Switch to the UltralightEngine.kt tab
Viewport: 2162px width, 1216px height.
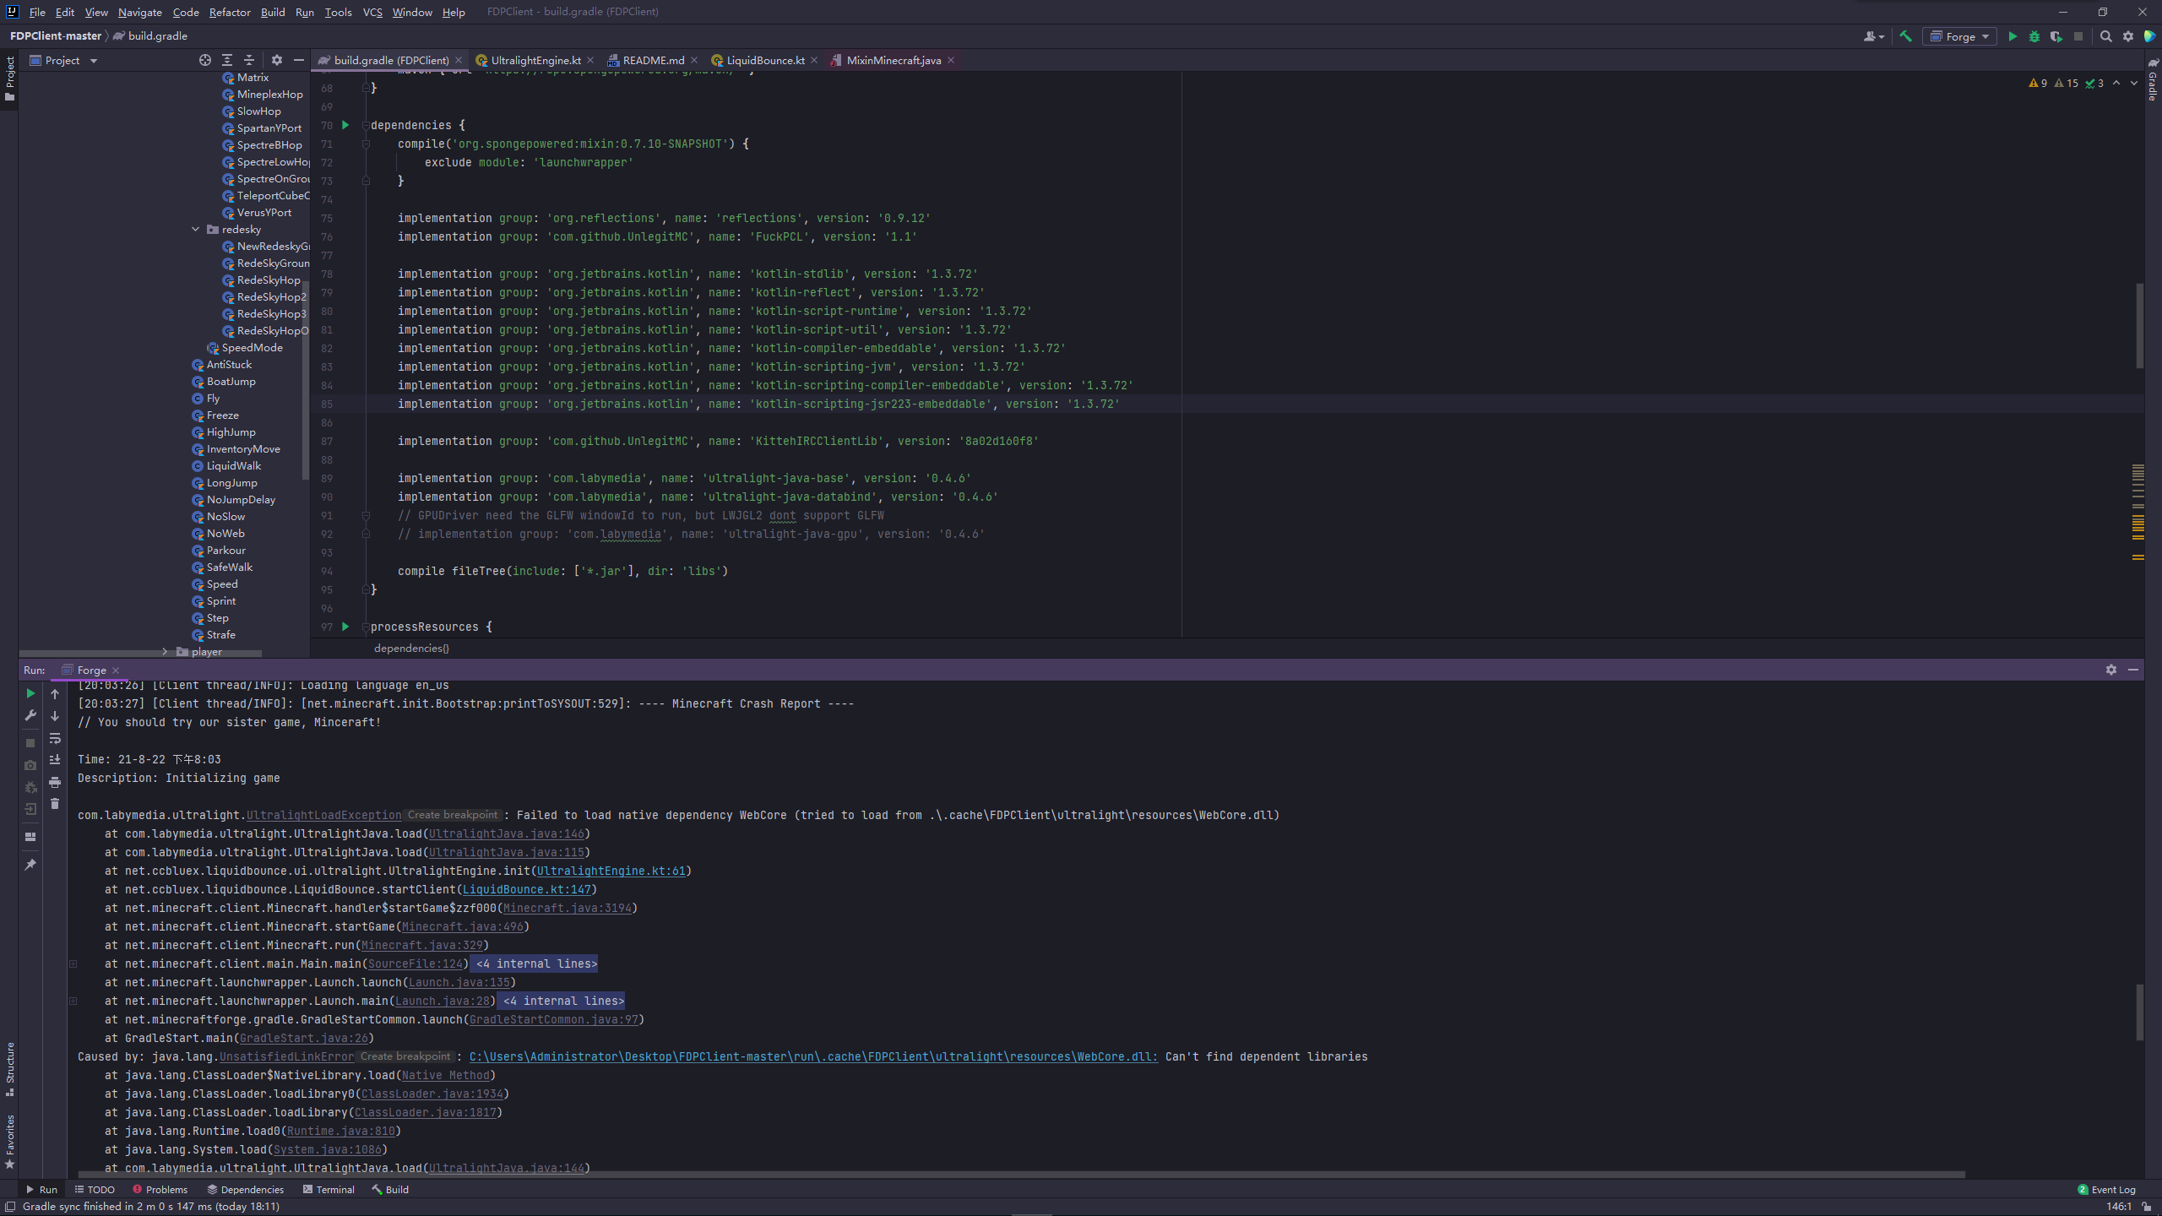(535, 60)
